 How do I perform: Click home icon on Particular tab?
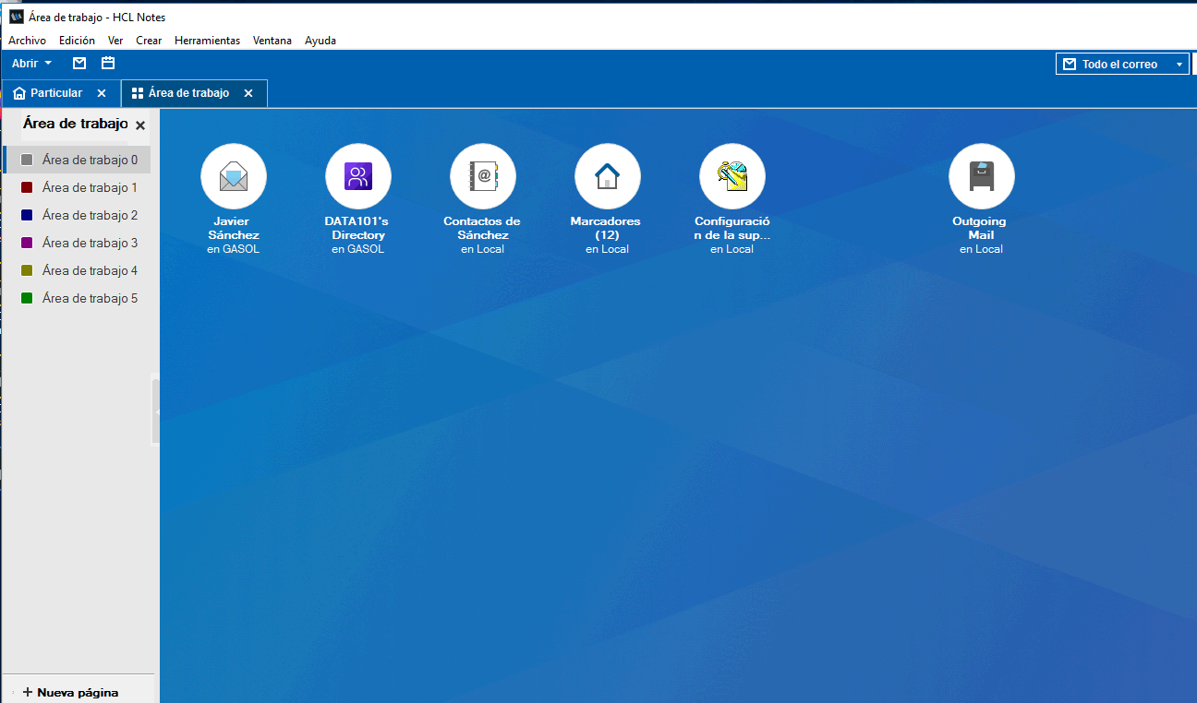click(18, 93)
